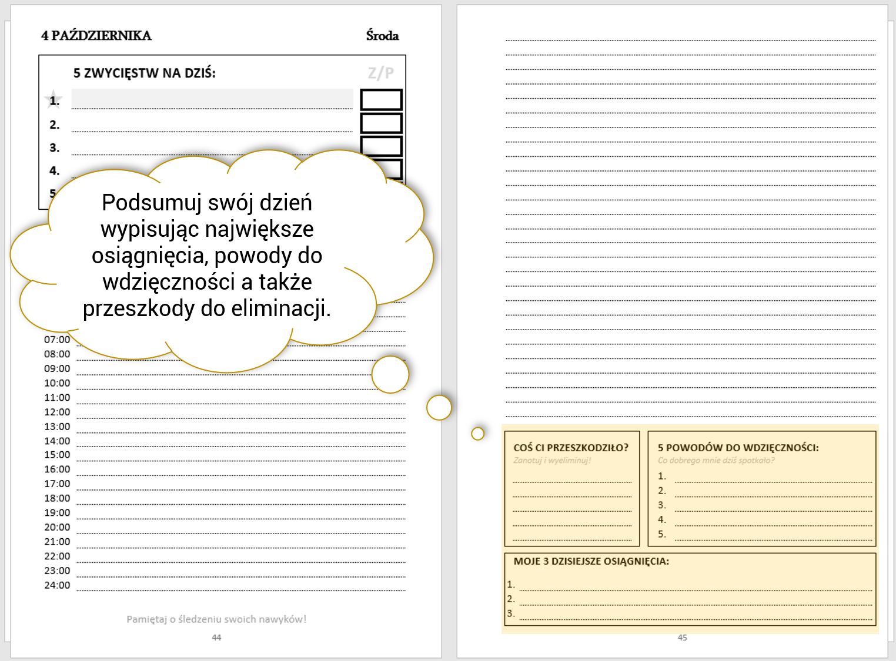Click the medium thought bubble circle

coord(439,407)
